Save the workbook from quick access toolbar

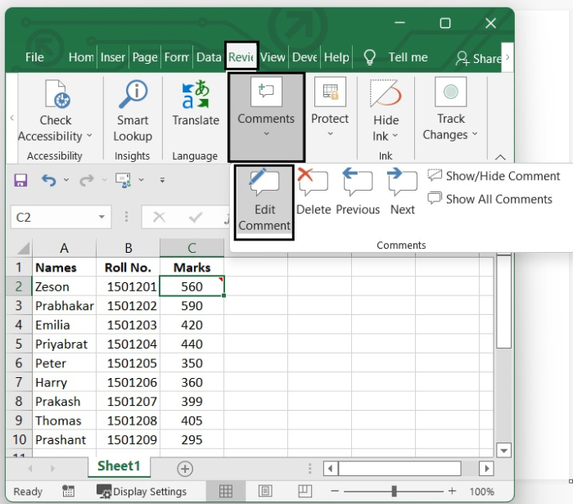click(20, 180)
